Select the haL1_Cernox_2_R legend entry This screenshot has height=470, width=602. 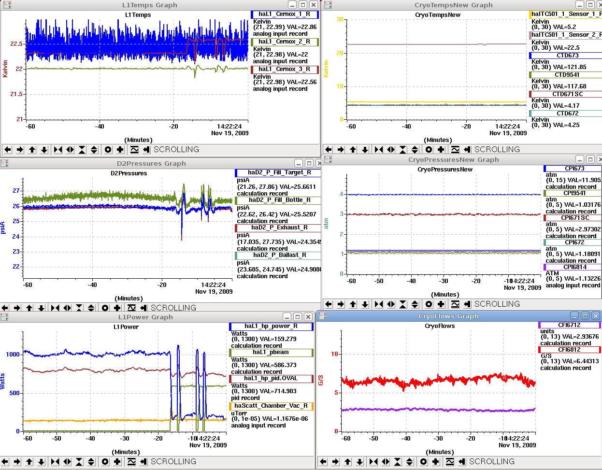coord(285,42)
